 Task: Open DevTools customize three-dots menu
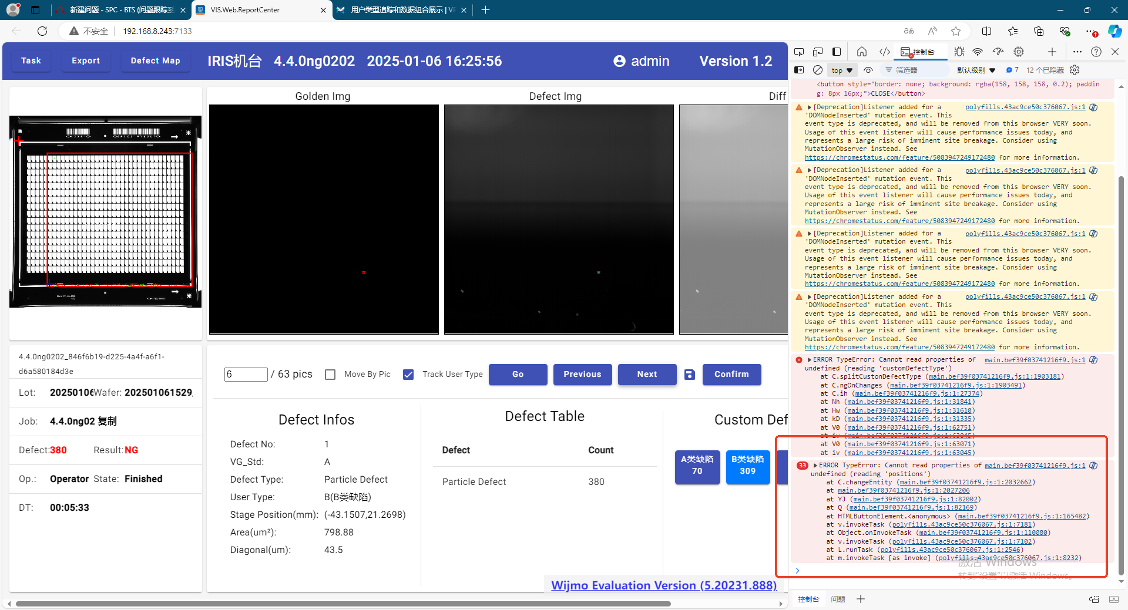[x=1077, y=52]
